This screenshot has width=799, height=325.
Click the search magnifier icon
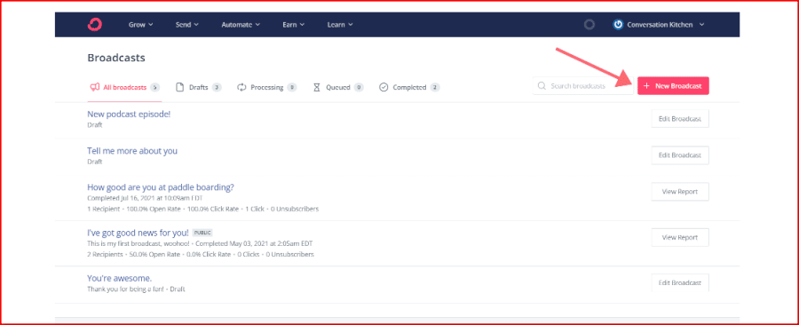tap(542, 86)
